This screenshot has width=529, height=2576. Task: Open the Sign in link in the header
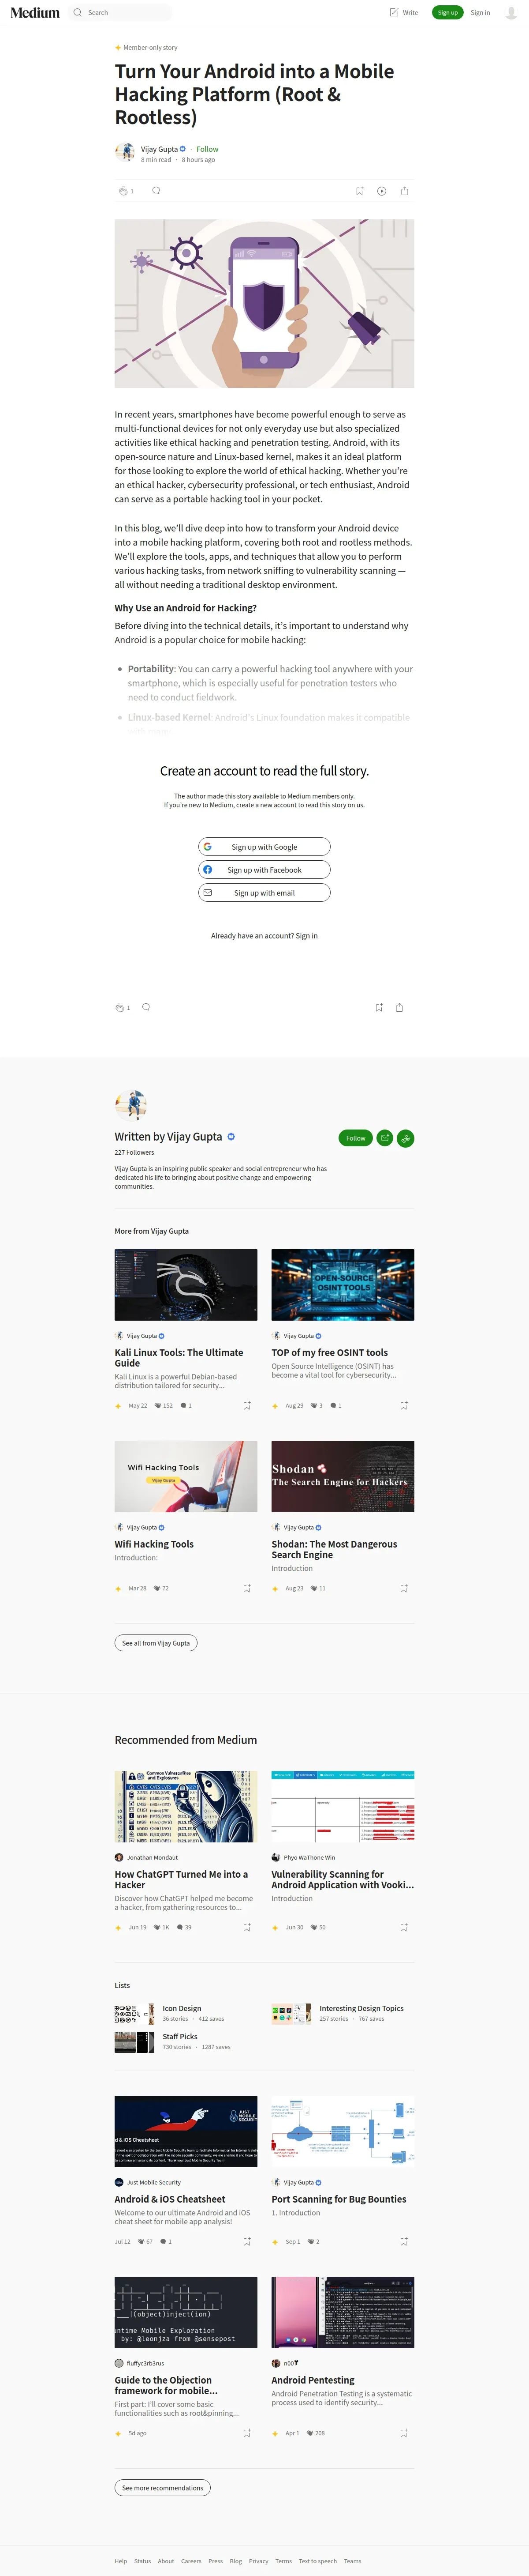pyautogui.click(x=480, y=13)
